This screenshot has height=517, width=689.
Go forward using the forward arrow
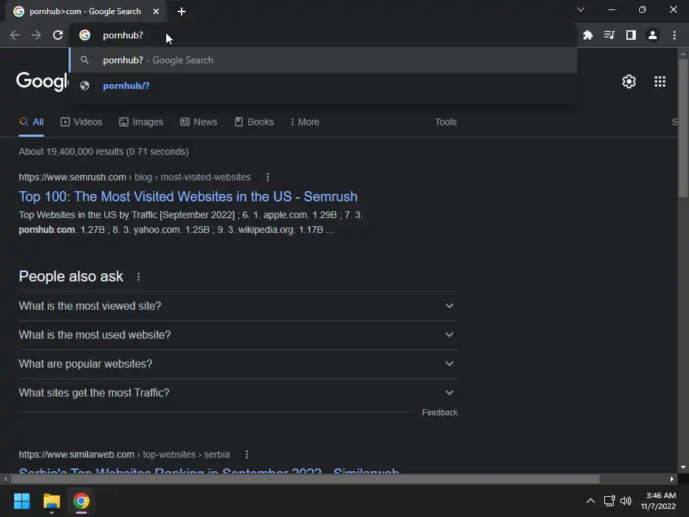(x=36, y=35)
